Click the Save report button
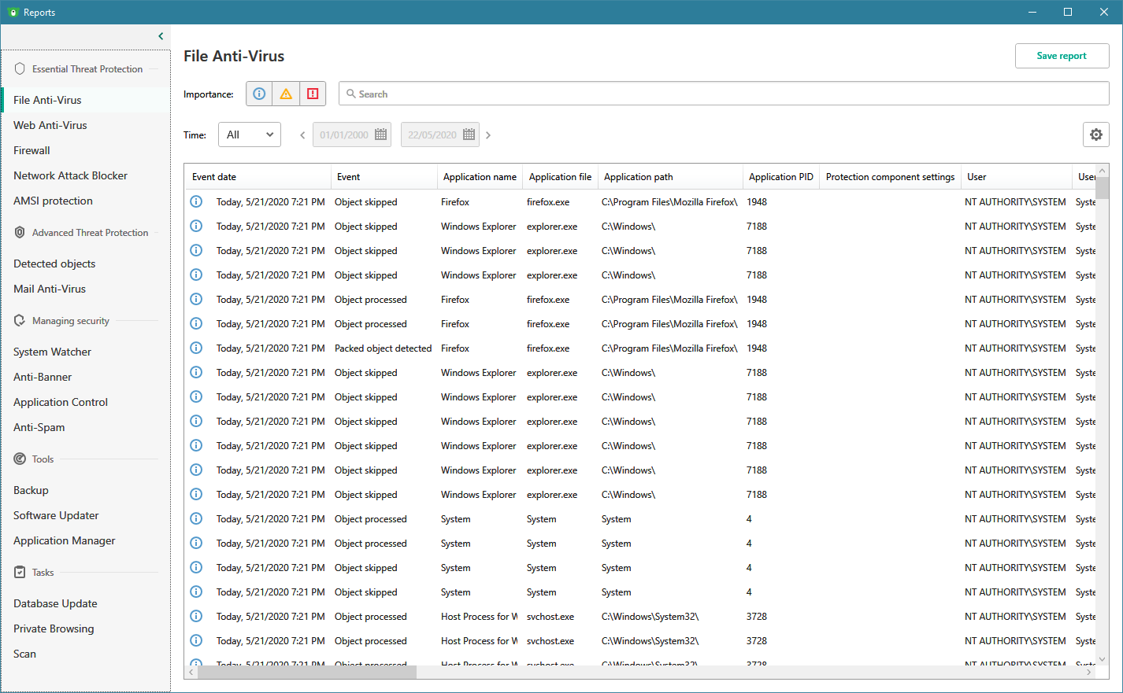 1062,56
